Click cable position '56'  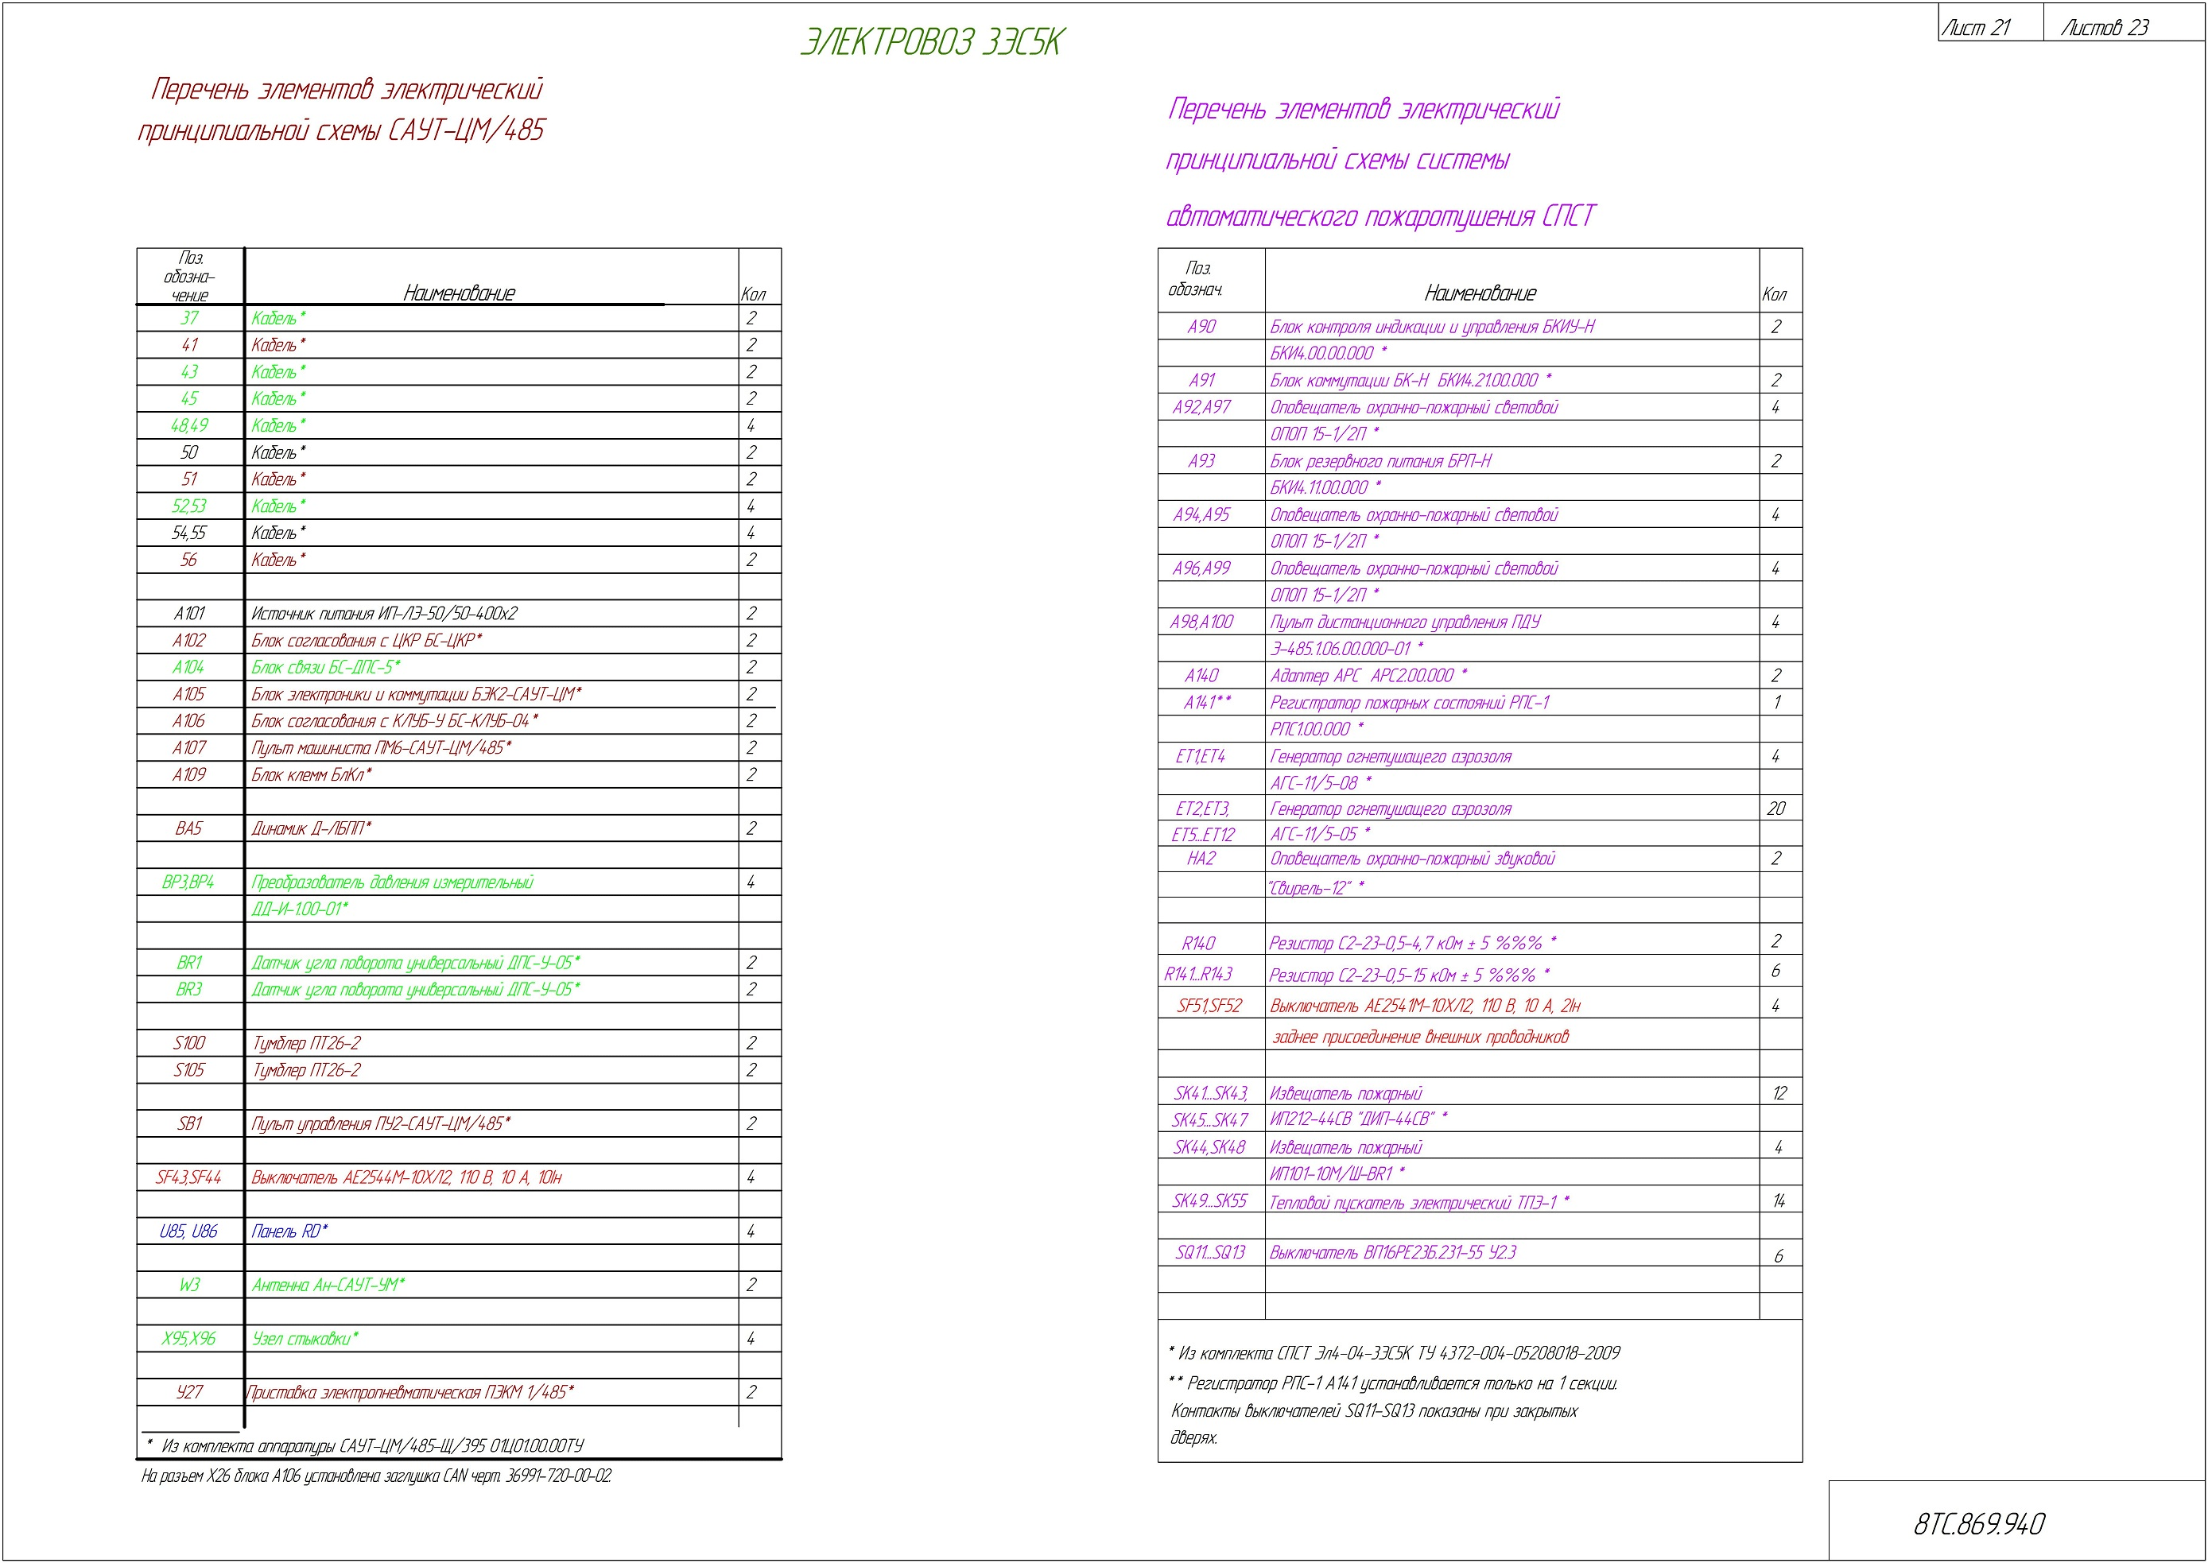(x=189, y=560)
